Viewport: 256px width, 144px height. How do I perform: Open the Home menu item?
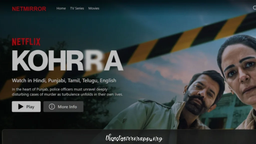pos(61,8)
